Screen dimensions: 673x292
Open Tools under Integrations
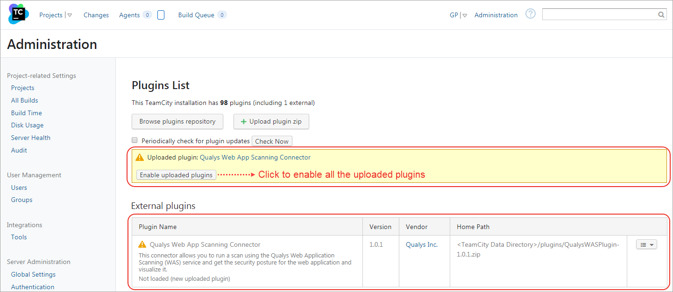click(x=19, y=237)
